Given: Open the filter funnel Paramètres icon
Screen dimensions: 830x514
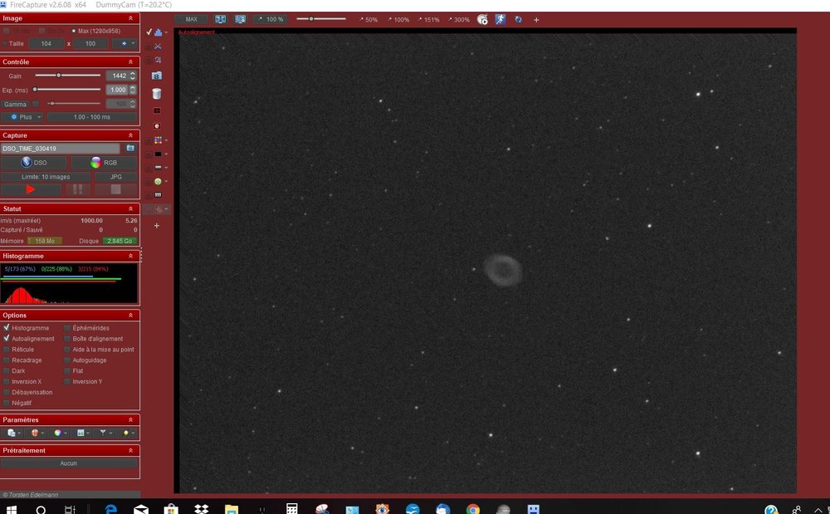Looking at the screenshot, I should tap(103, 433).
